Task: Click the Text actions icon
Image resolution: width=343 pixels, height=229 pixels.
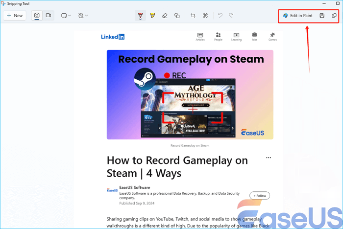Action: pyautogui.click(x=205, y=16)
